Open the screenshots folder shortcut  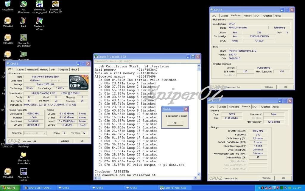click(24, 155)
